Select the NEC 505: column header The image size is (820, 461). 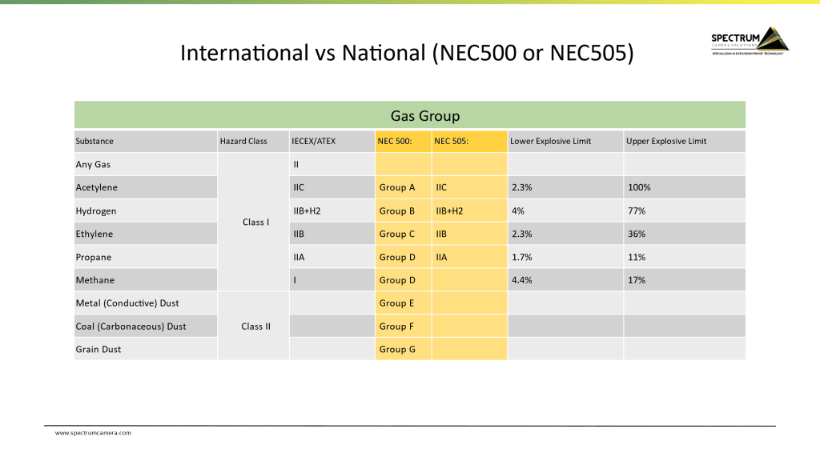(469, 141)
